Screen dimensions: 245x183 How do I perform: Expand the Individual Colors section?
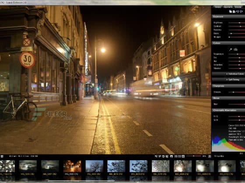coord(228,74)
